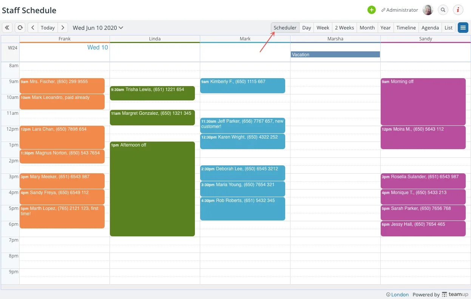The width and height of the screenshot is (471, 299).
Task: Select the Frank column header
Action: point(65,39)
